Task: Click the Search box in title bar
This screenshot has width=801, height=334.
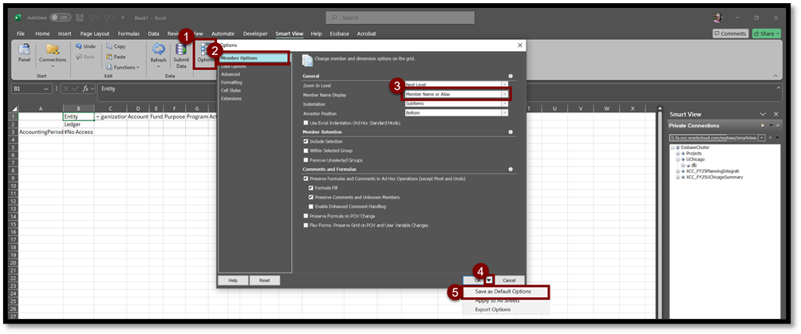Action: (x=400, y=18)
